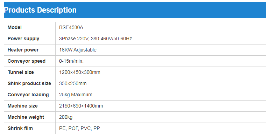The width and height of the screenshot is (270, 138).
Task: Click the 25kg Maximum value
Action: point(76,95)
